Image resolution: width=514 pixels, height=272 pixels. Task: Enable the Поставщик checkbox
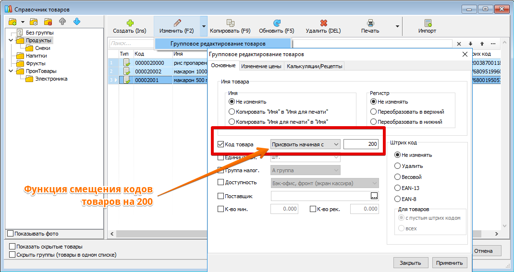(x=221, y=196)
